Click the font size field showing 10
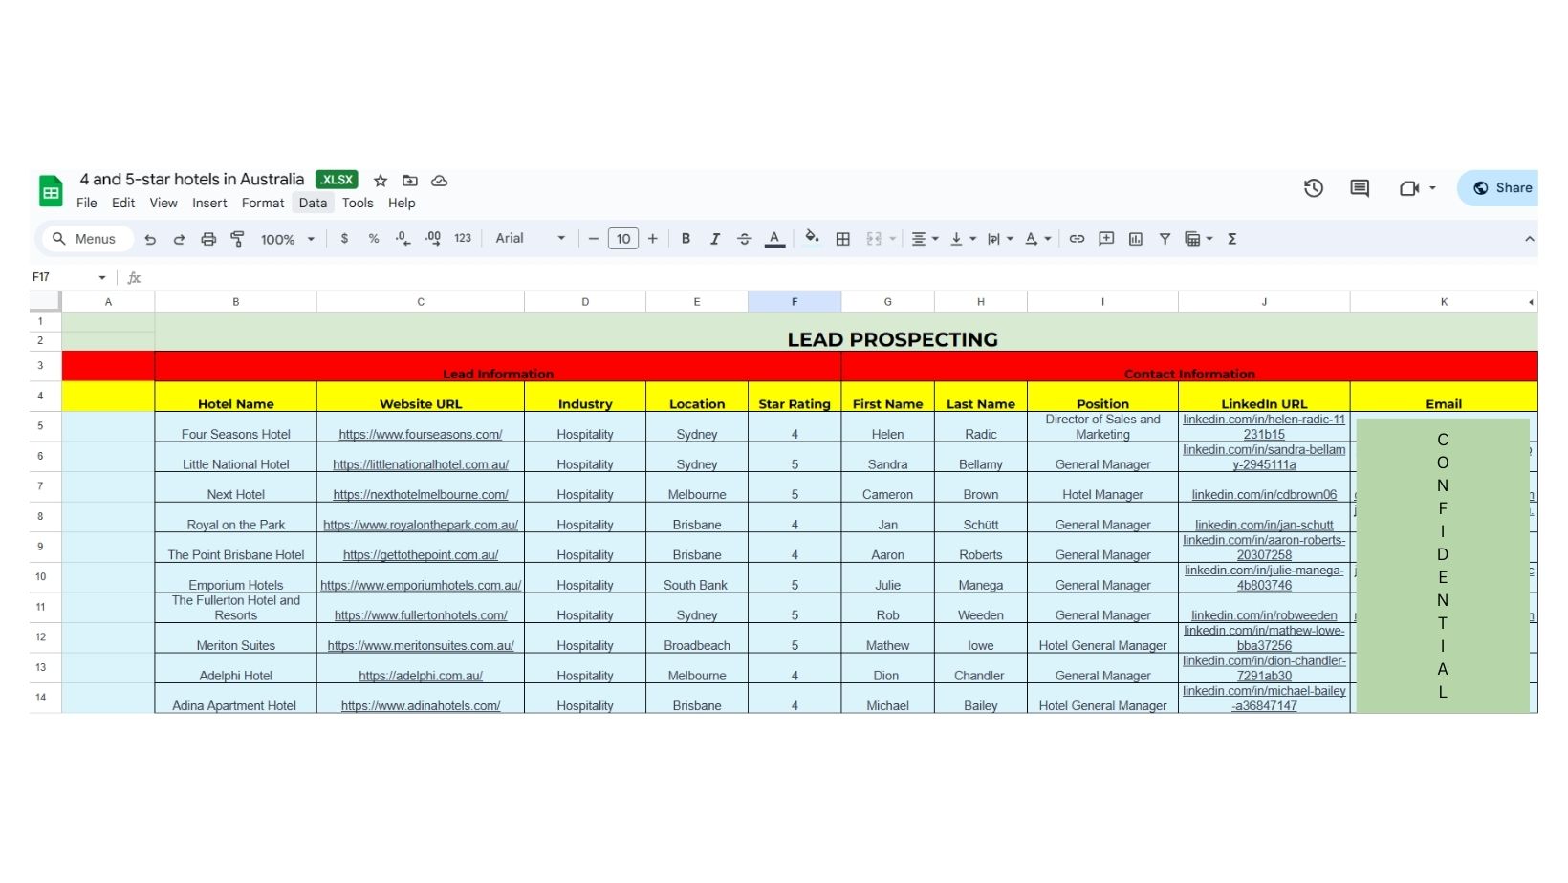 [623, 239]
